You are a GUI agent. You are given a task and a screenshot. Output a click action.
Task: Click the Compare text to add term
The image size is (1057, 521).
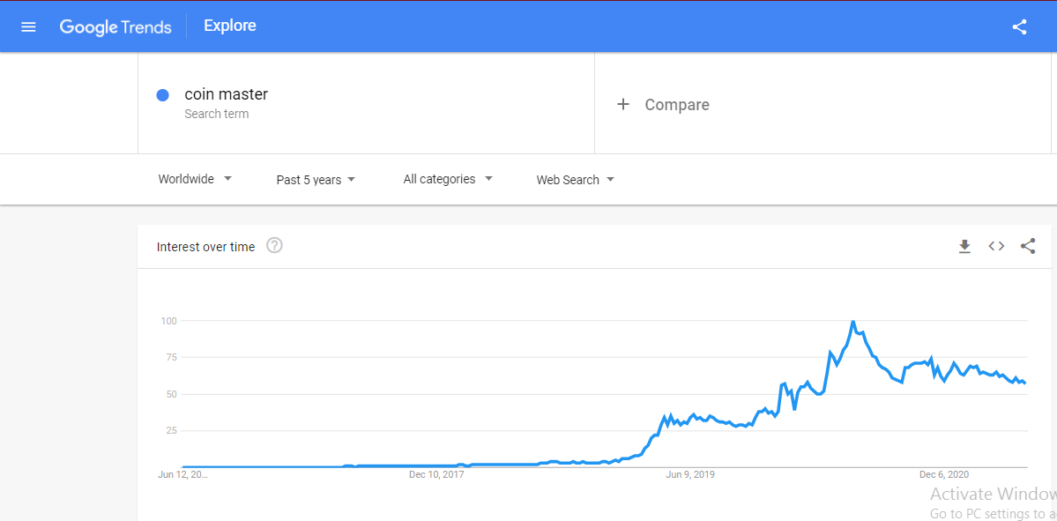[677, 105]
